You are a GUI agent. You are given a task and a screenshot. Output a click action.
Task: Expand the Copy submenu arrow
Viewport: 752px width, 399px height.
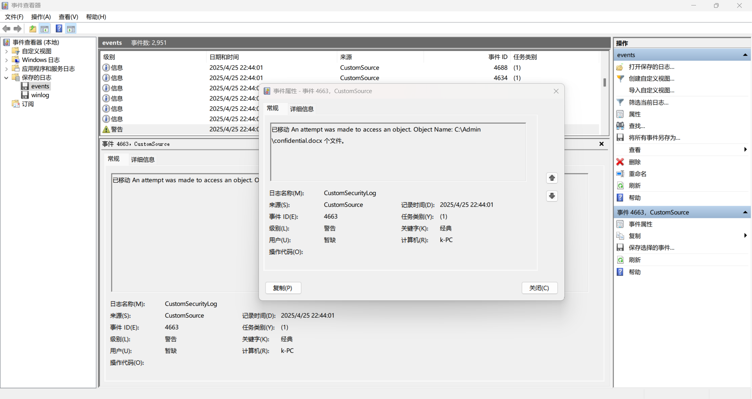point(745,235)
